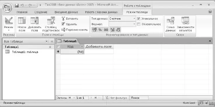215x107 pixels.
Task: Save via the quick access floppy icon
Action: click(x=17, y=6)
